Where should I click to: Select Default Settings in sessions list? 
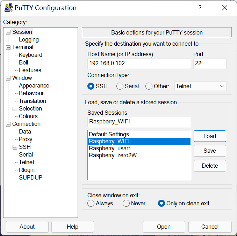139,134
